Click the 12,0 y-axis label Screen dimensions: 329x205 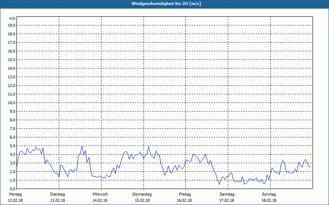pos(12,86)
